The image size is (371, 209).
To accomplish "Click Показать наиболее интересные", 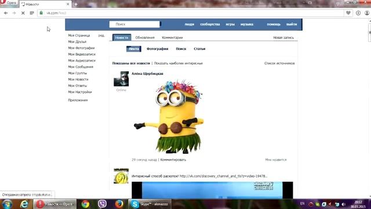I will coord(179,63).
